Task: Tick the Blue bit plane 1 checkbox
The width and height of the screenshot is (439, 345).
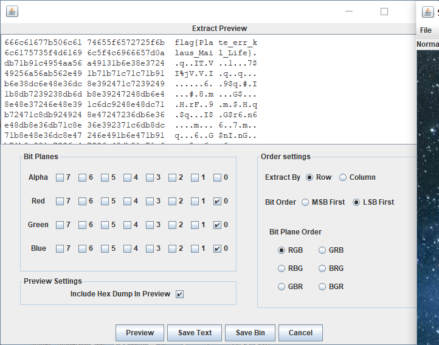Action: (195, 248)
